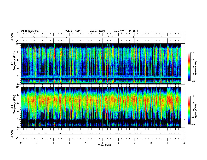Click time axis tick label "1"
The image size is (207, 160).
[37, 143]
